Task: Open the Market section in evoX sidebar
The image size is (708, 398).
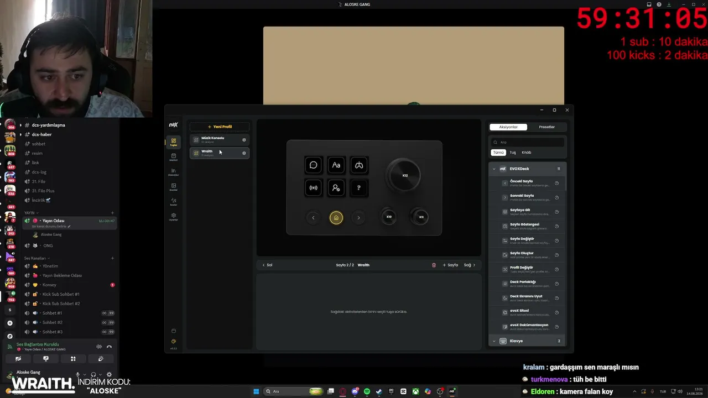Action: (x=174, y=157)
